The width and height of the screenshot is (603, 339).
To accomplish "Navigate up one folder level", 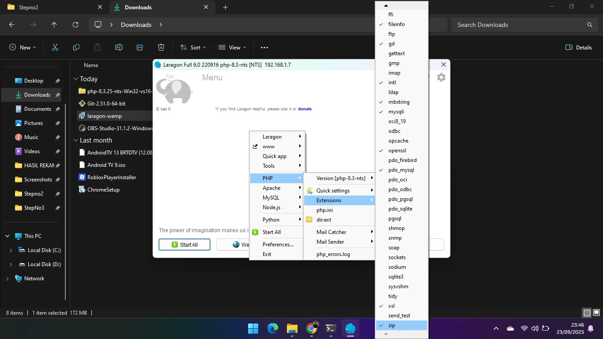I will 54,25.
